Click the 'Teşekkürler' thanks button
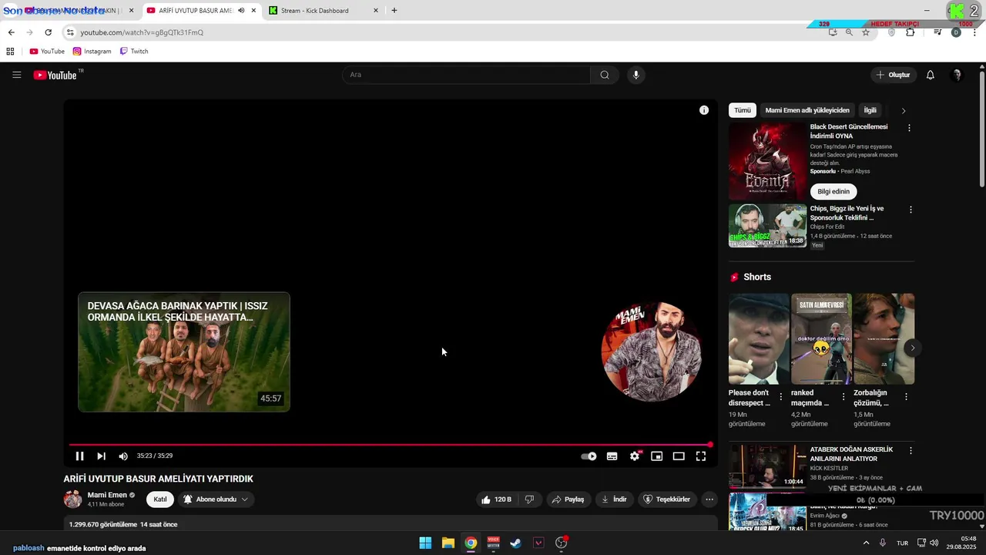 click(667, 499)
